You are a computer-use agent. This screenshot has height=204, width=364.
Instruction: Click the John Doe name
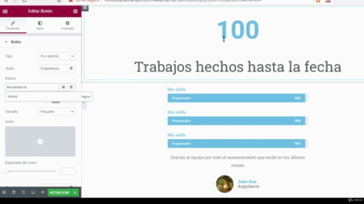[247, 181]
